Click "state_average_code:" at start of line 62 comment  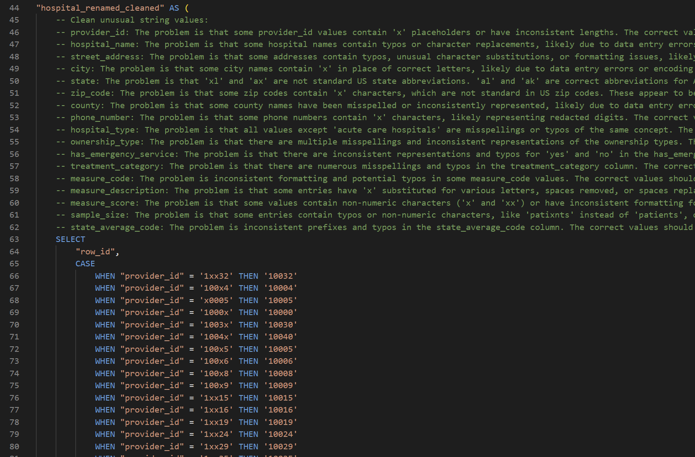click(x=117, y=227)
